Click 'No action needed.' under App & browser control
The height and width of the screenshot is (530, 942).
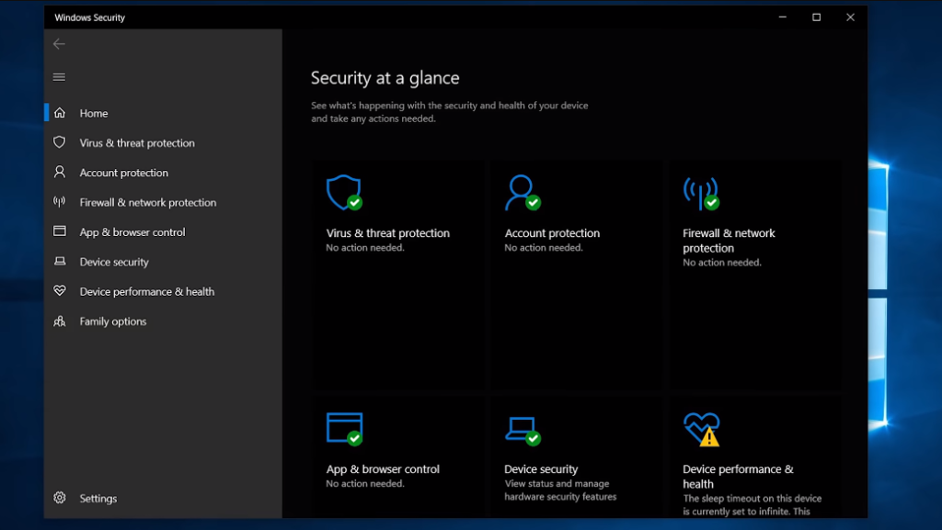364,483
